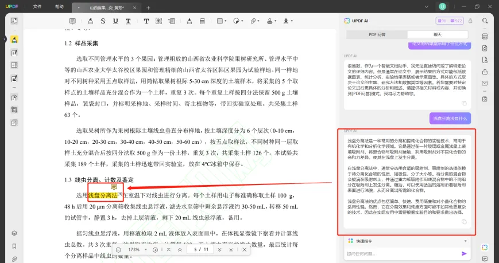Open the search magnifier icon in right sidebar

click(485, 21)
